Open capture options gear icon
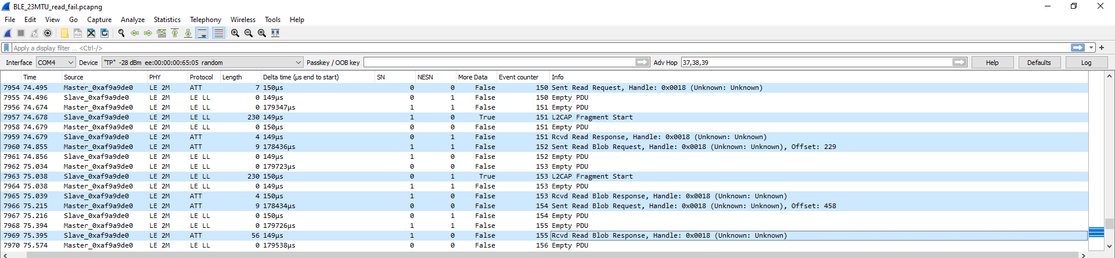The width and height of the screenshot is (1115, 258). (48, 33)
